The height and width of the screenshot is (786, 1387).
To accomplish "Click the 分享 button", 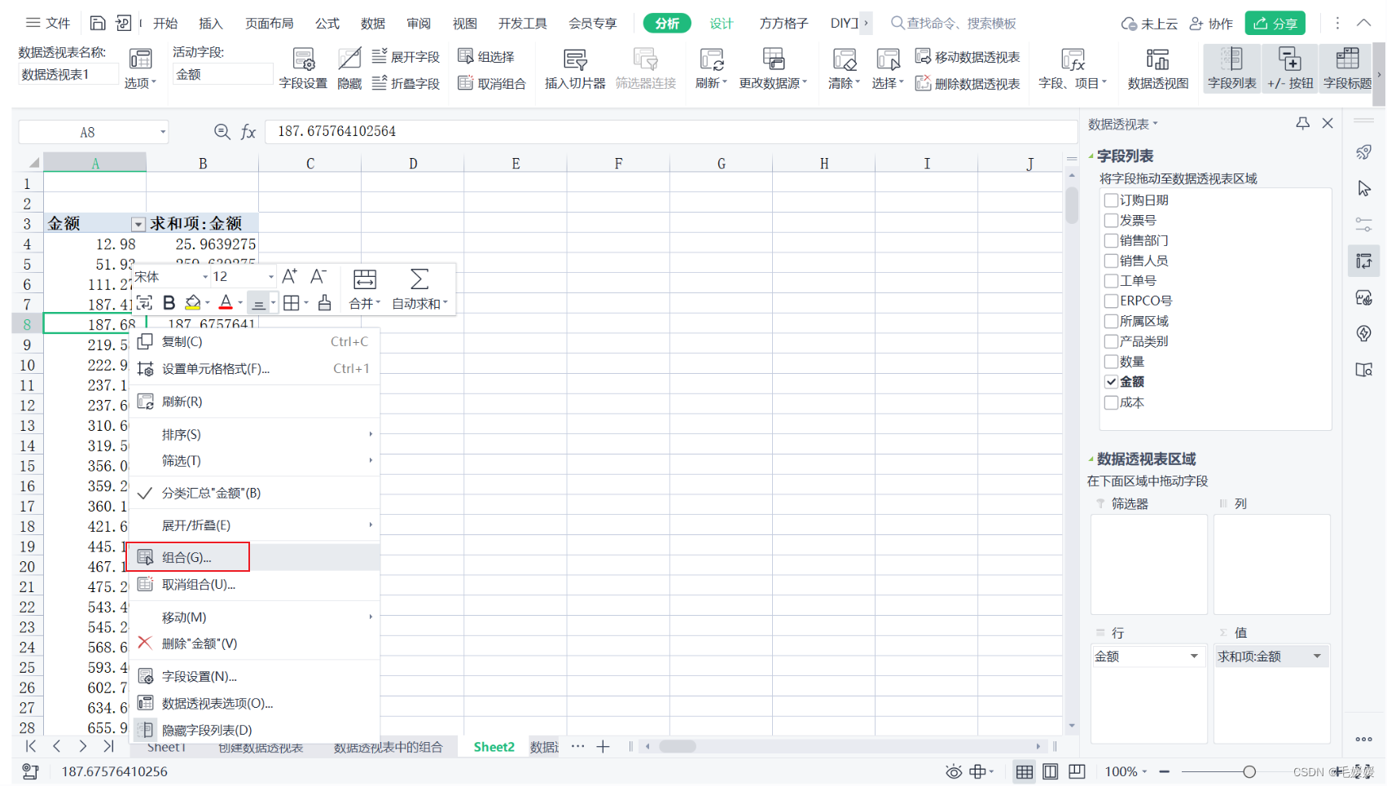I will 1275,24.
